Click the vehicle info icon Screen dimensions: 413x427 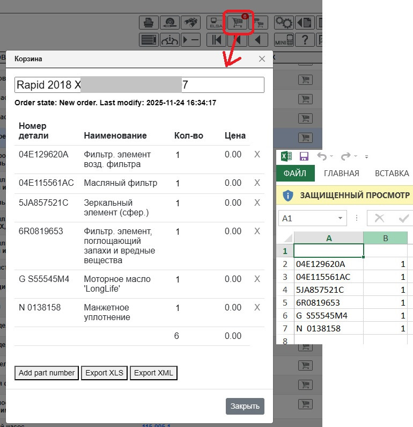(x=169, y=40)
